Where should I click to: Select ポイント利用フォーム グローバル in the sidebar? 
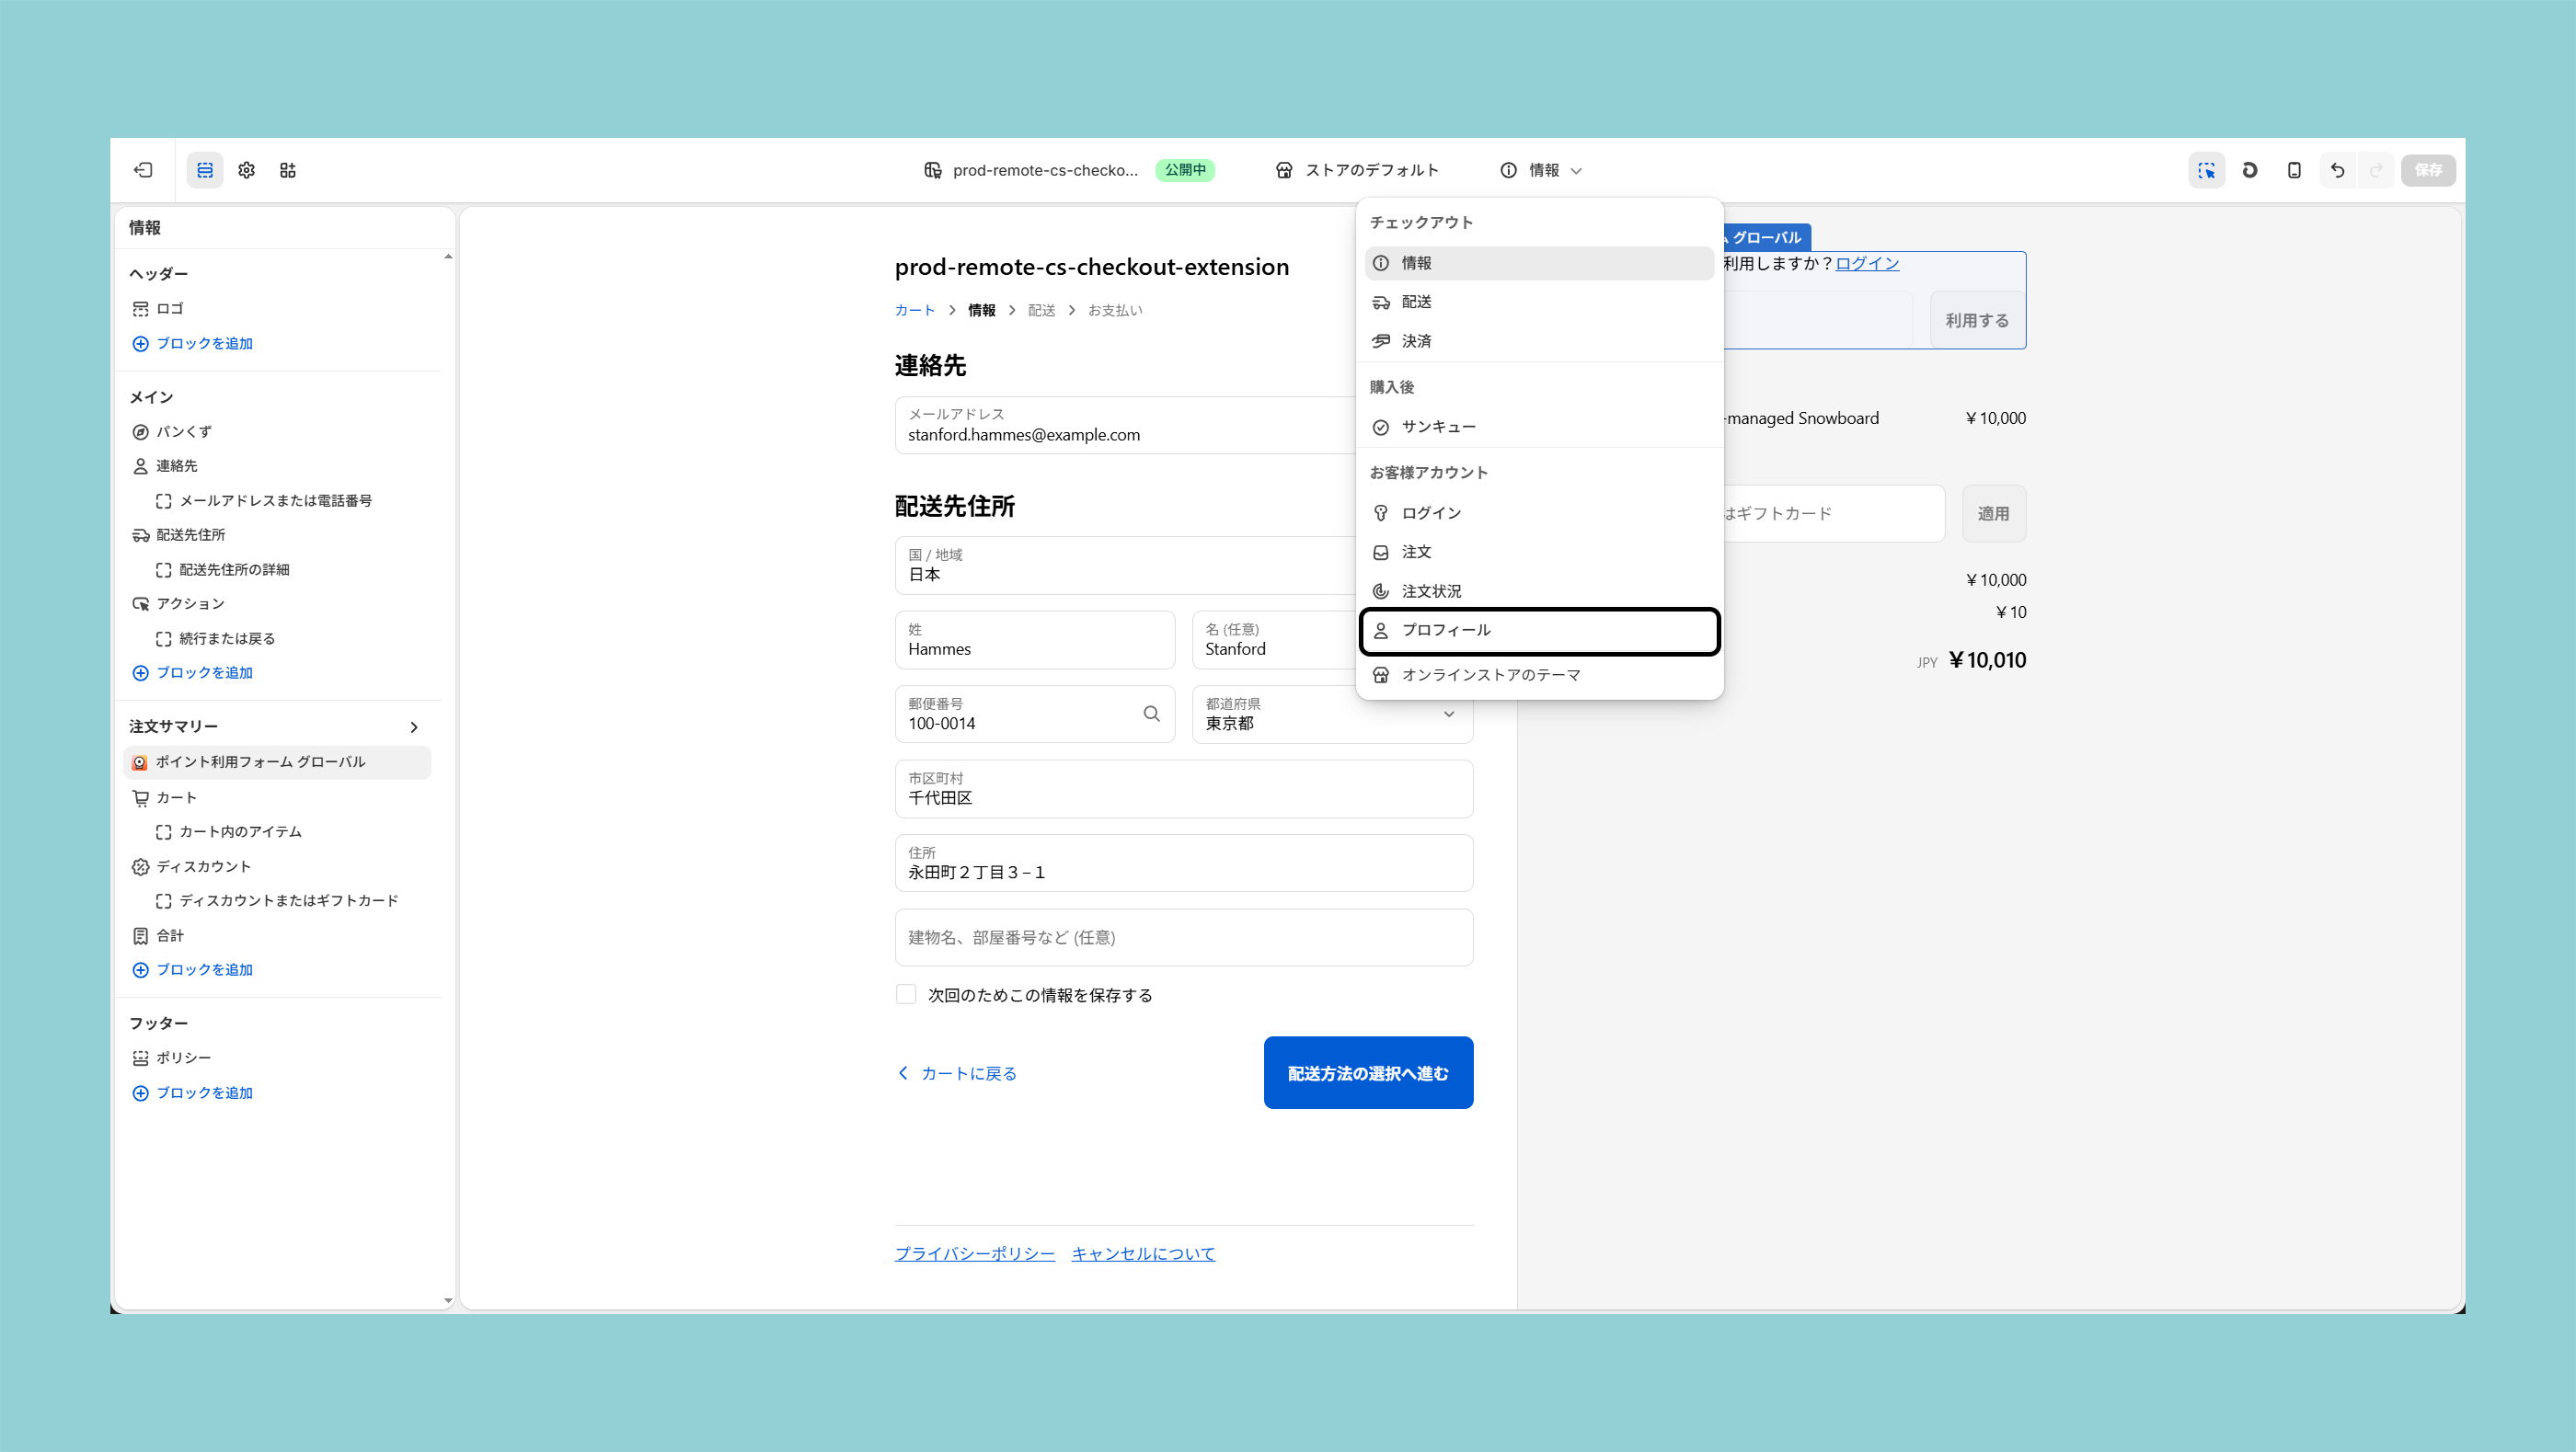(x=261, y=761)
